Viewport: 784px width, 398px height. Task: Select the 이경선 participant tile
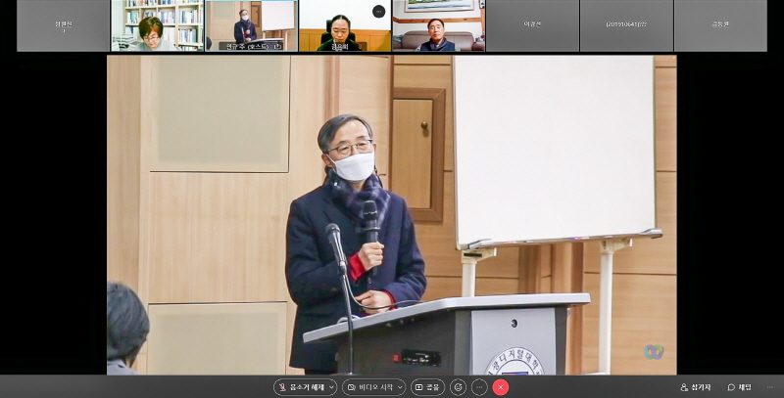point(532,25)
